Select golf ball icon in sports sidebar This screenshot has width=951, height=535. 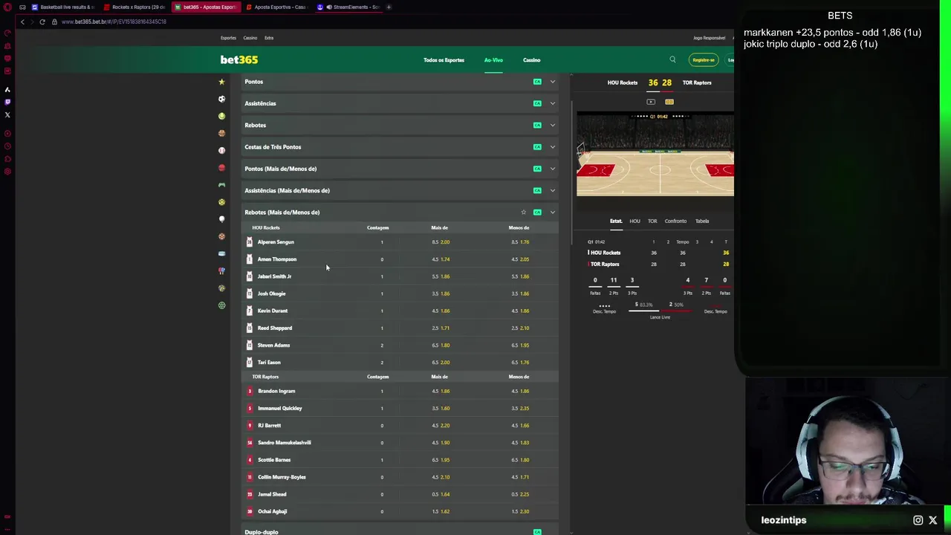tap(221, 219)
